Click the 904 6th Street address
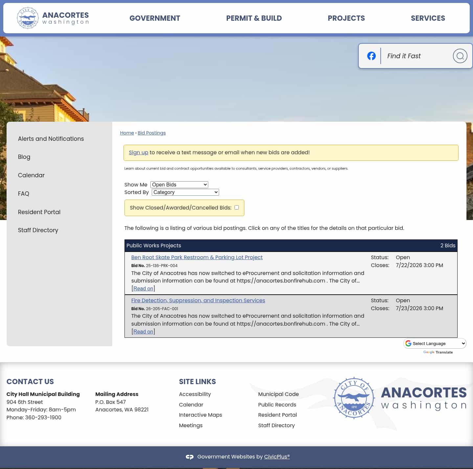This screenshot has width=473, height=469. click(x=25, y=402)
